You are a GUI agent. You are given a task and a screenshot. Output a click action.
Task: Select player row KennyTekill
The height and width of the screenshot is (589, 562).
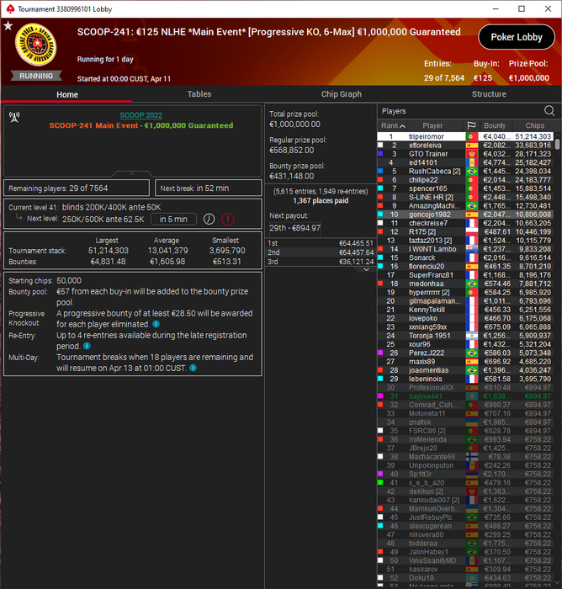coord(465,310)
